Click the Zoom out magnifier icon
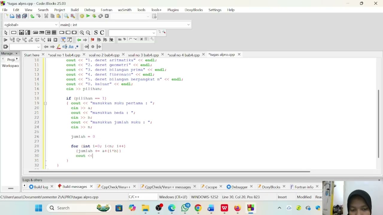The image size is (383, 215). pyautogui.click(x=88, y=33)
